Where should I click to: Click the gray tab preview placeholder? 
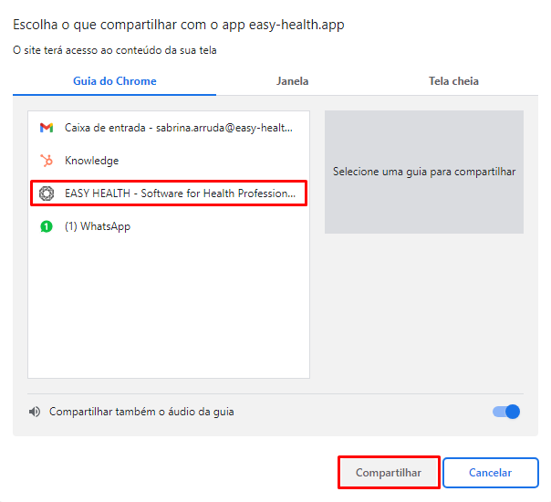click(424, 172)
